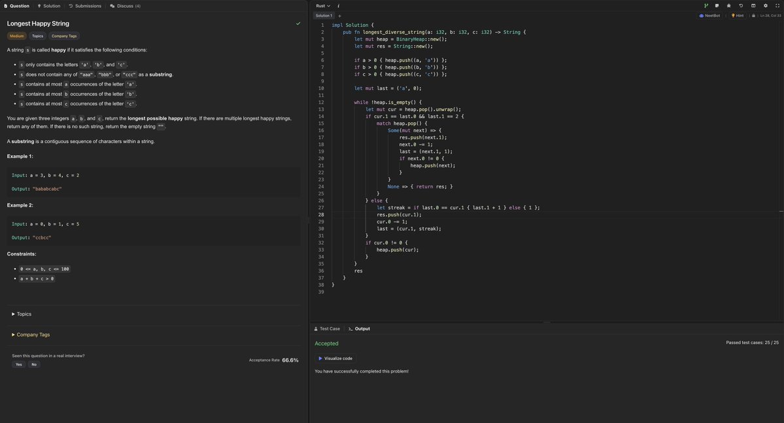The height and width of the screenshot is (423, 784).
Task: Open editor settings via the gear icon
Action: pos(766,5)
